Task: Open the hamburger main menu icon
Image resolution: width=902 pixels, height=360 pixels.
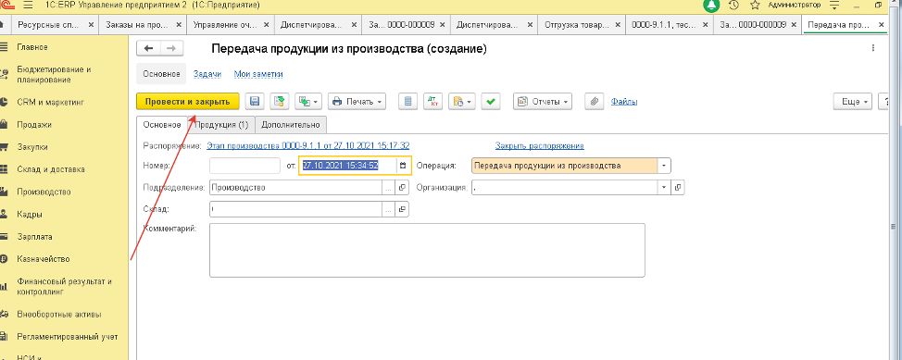Action: [29, 6]
